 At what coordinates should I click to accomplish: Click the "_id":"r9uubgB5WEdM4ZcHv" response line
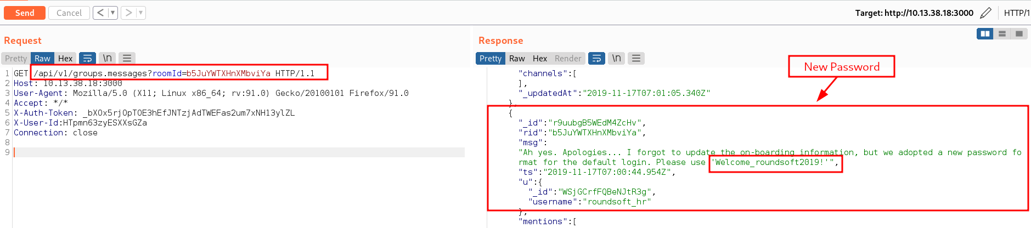click(x=582, y=123)
